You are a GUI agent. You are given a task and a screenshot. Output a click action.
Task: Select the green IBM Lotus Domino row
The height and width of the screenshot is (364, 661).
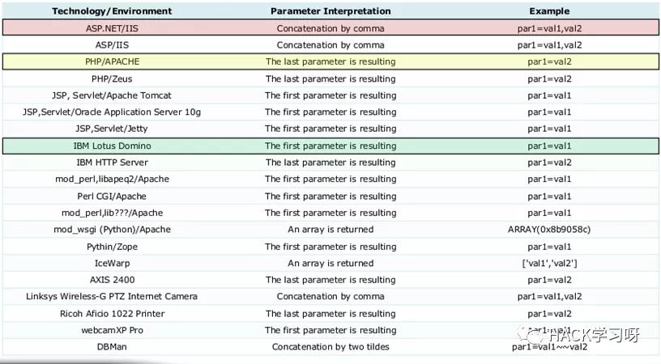(x=330, y=146)
